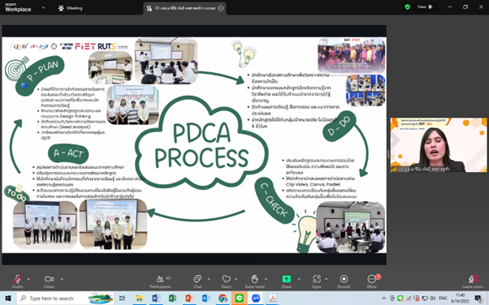Open the More options menu

pos(372,281)
